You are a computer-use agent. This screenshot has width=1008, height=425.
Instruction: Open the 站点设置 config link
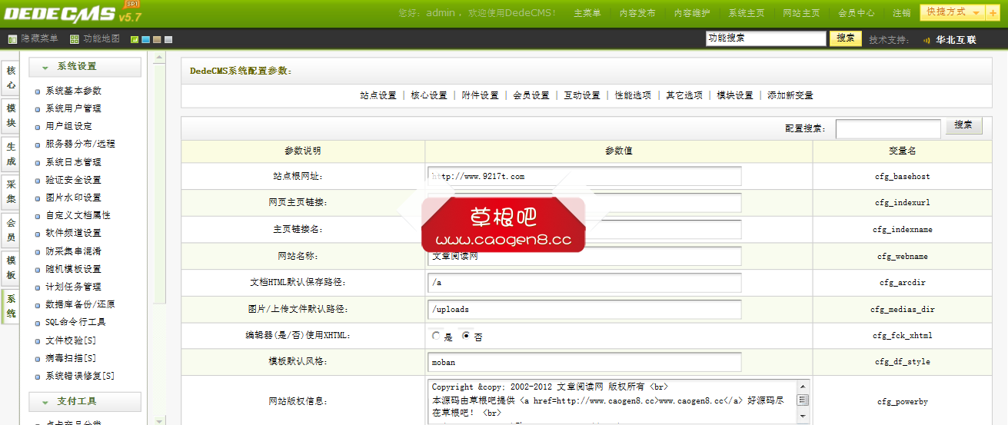click(x=378, y=96)
